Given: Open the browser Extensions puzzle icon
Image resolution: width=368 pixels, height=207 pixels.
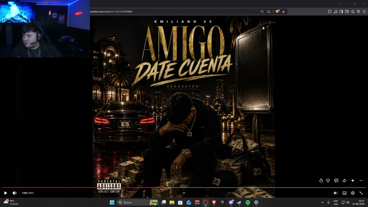Looking at the screenshot, I should pos(330,11).
